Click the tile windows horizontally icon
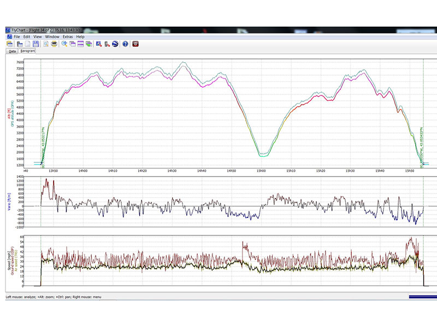 pyautogui.click(x=80, y=44)
